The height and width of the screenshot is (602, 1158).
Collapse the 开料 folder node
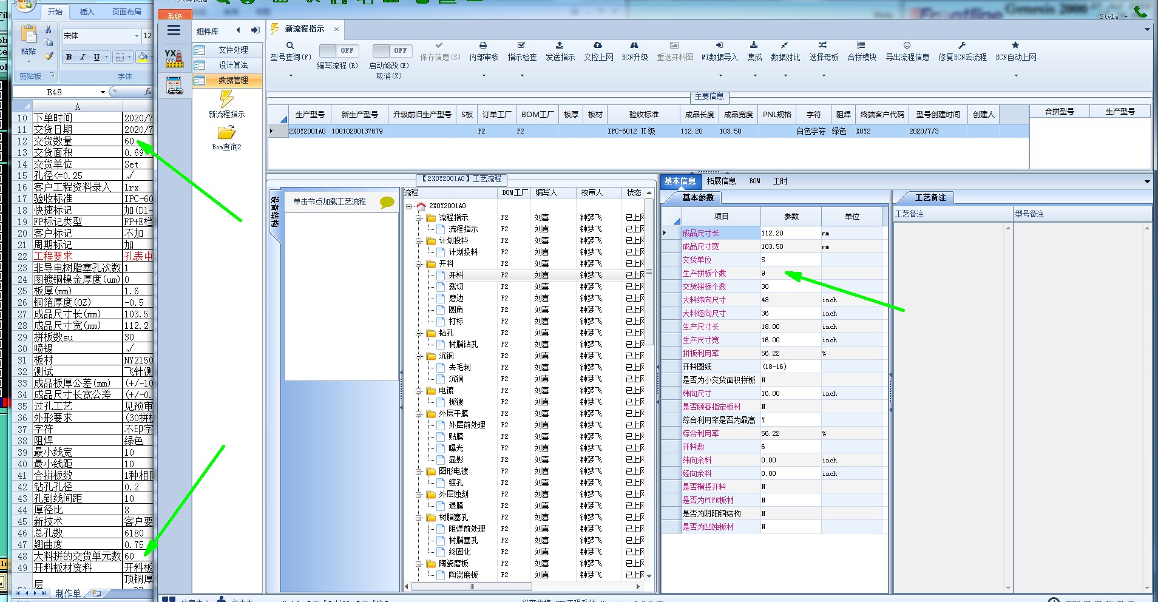(x=419, y=264)
